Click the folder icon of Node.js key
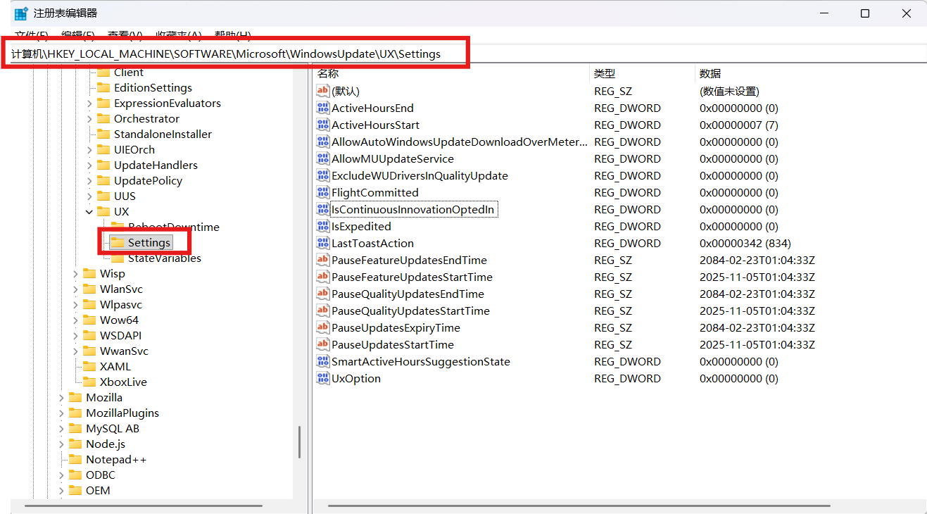927x514 pixels. pos(75,444)
